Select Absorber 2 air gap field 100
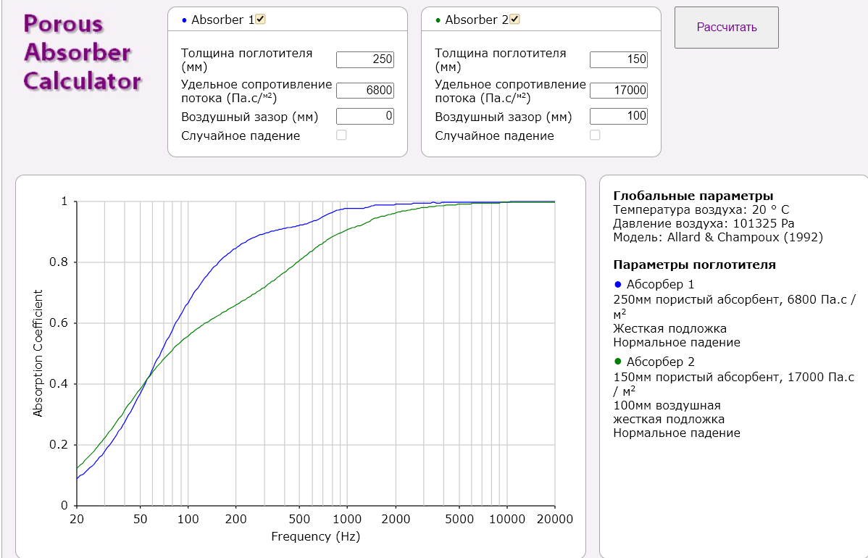 coord(619,116)
